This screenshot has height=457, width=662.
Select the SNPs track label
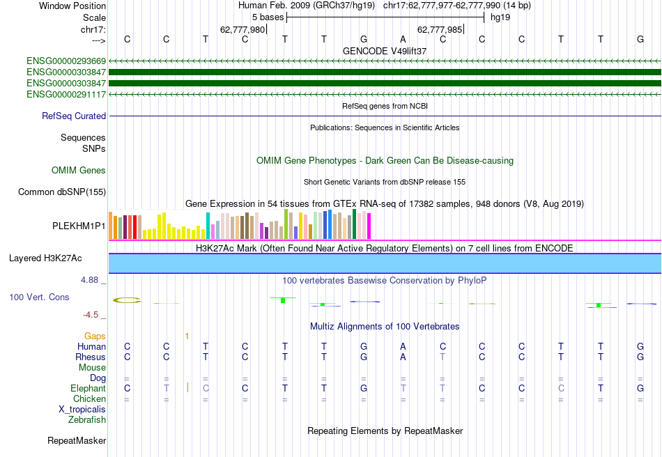tap(94, 148)
